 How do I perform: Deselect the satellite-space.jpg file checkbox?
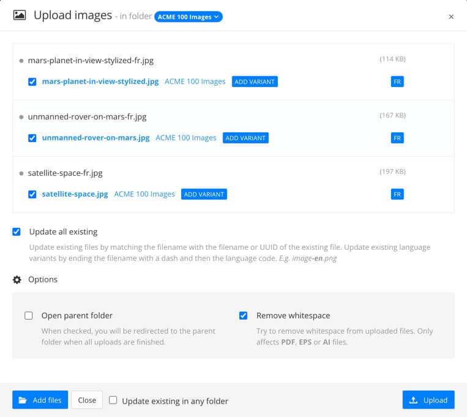pos(32,194)
